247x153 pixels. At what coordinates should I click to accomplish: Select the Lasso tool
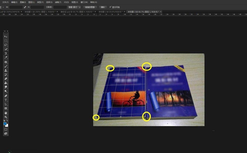(6, 45)
